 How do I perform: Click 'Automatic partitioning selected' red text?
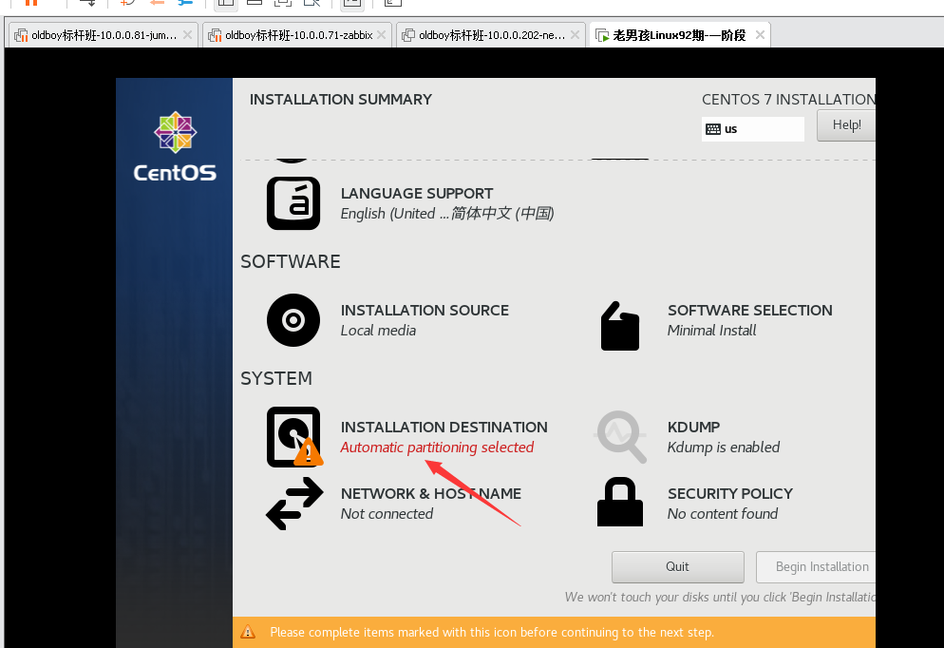pos(437,448)
